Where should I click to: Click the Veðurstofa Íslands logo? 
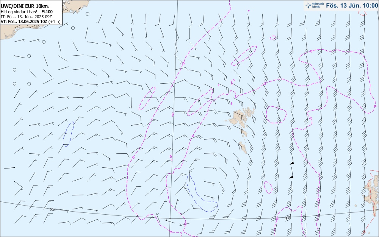(x=315, y=5)
